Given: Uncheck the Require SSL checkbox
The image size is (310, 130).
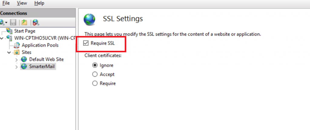Looking at the screenshot, I should (86, 43).
